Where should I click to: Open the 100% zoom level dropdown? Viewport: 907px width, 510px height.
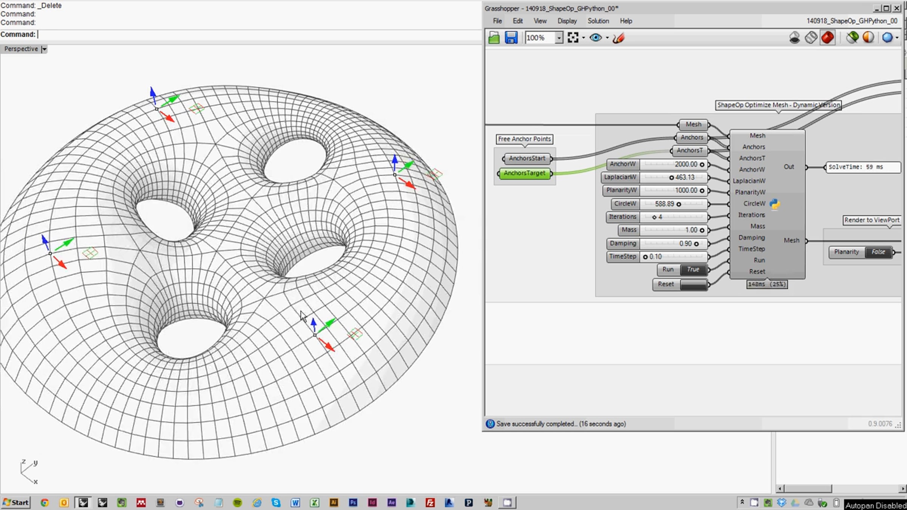pyautogui.click(x=559, y=38)
